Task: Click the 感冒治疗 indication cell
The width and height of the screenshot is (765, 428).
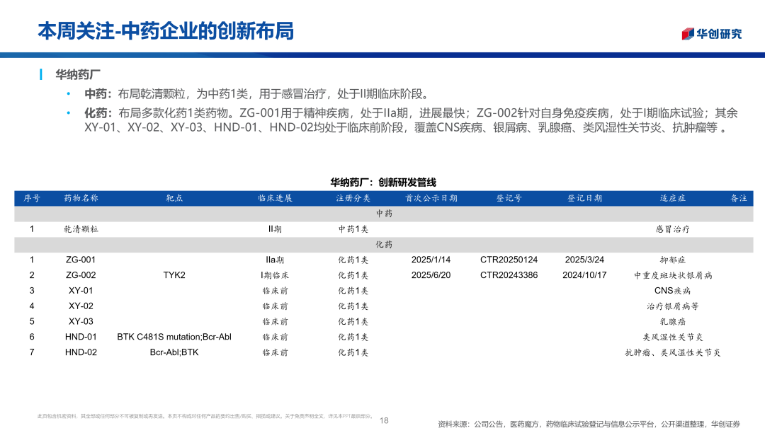Action: point(673,229)
